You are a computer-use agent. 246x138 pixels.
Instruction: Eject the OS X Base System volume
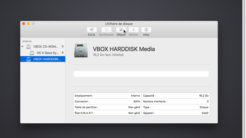(x=63, y=53)
